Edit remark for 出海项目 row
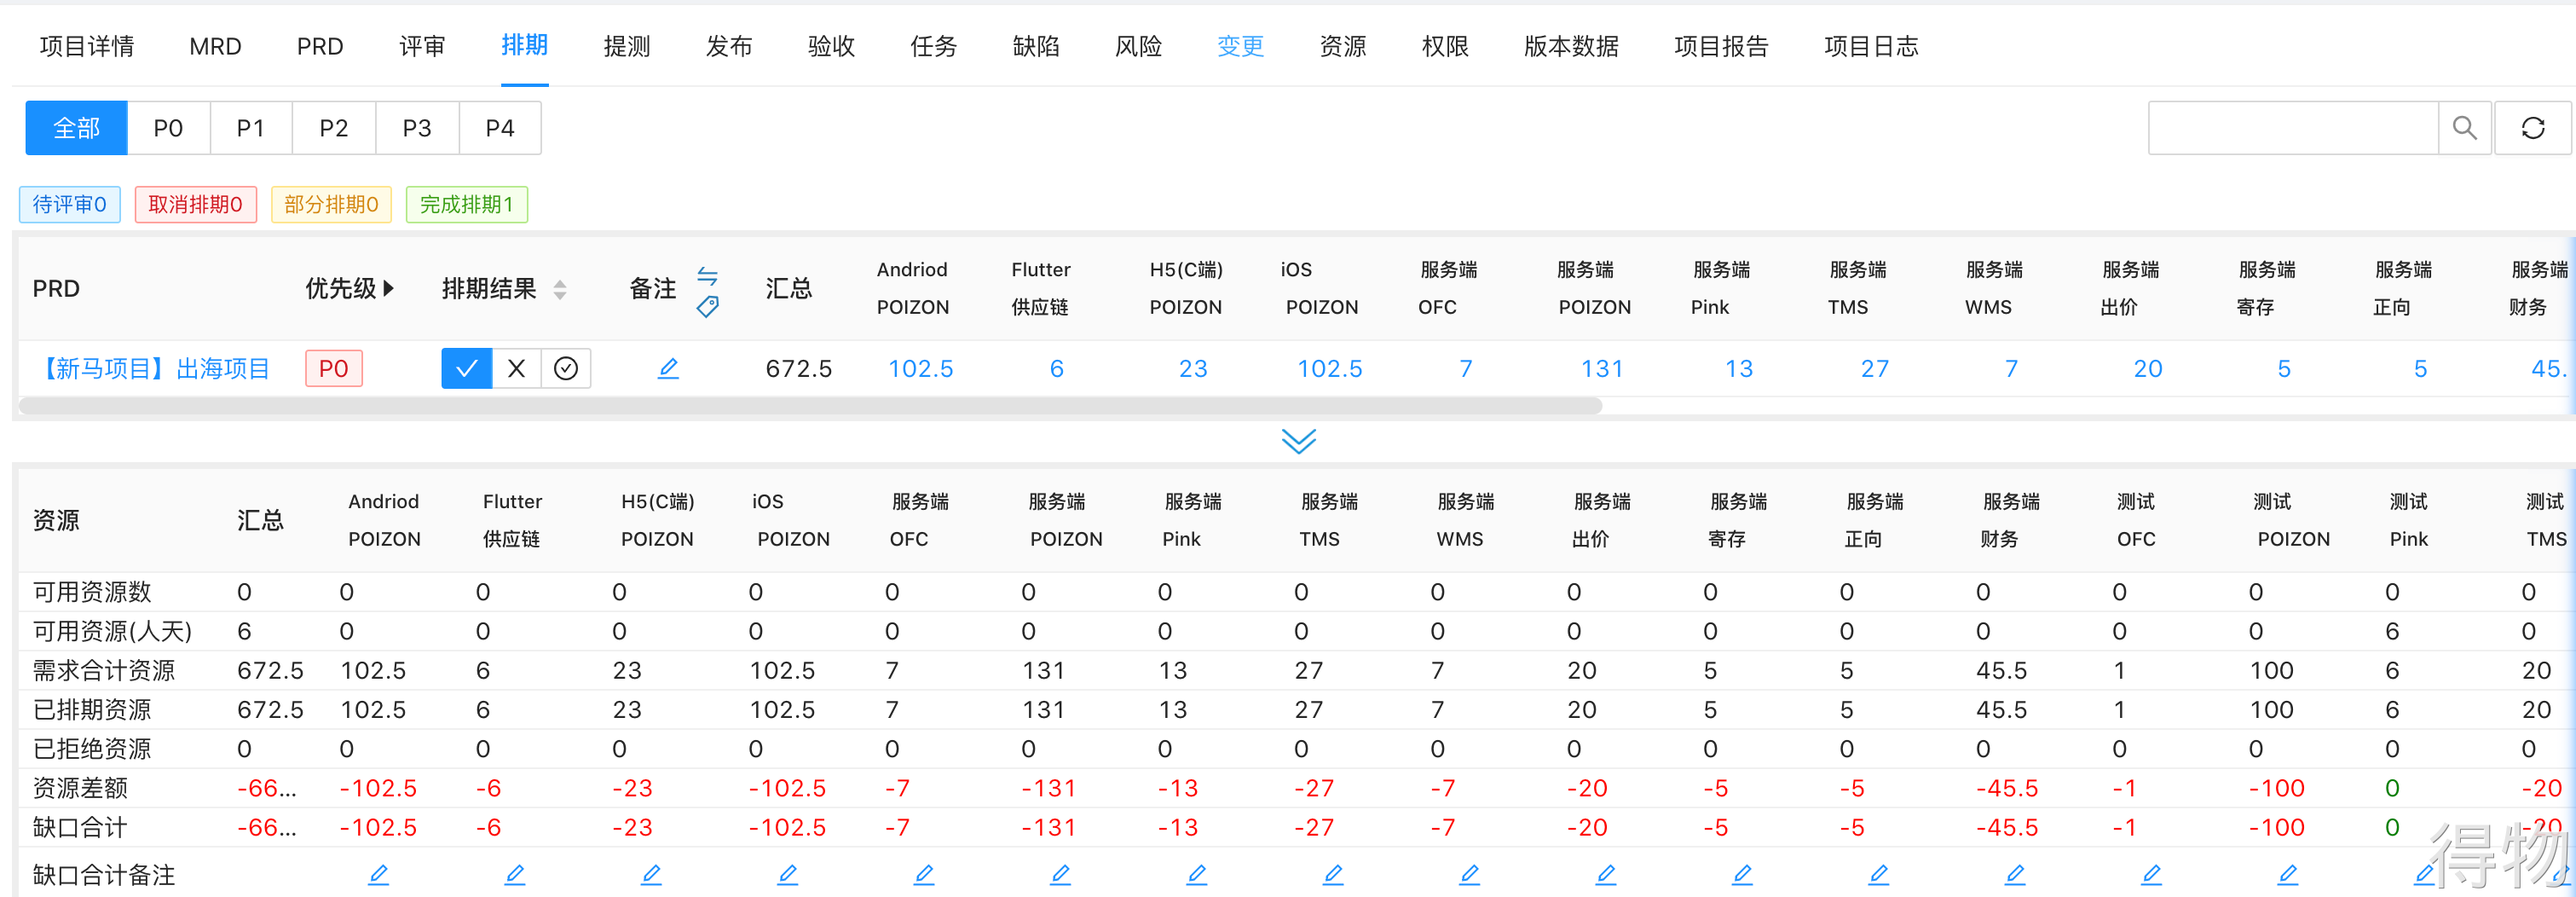2576x897 pixels. tap(668, 369)
